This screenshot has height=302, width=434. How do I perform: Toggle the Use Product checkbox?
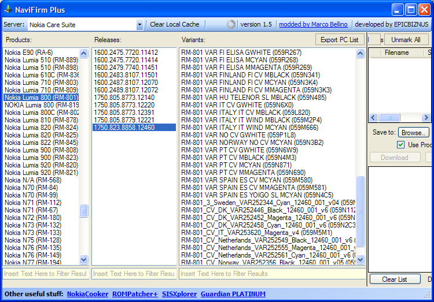pyautogui.click(x=400, y=144)
